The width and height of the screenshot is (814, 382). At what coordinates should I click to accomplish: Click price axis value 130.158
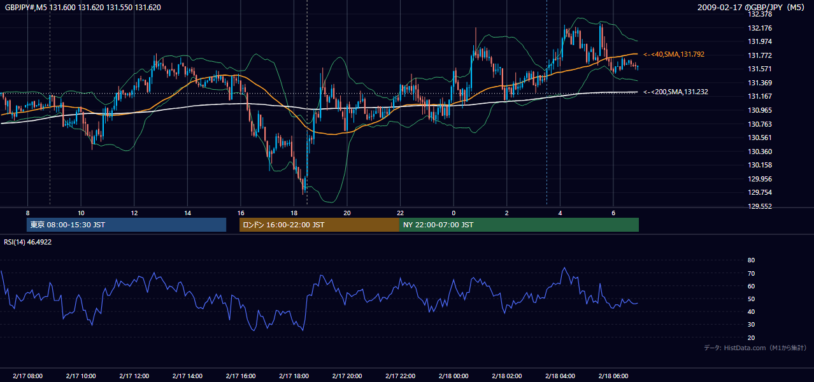click(760, 165)
